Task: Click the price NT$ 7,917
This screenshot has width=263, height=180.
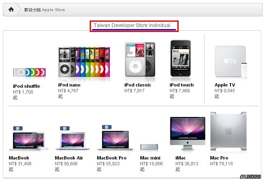Action: [x=134, y=91]
